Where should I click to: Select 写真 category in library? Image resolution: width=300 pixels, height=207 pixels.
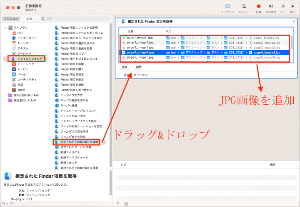click(x=20, y=85)
